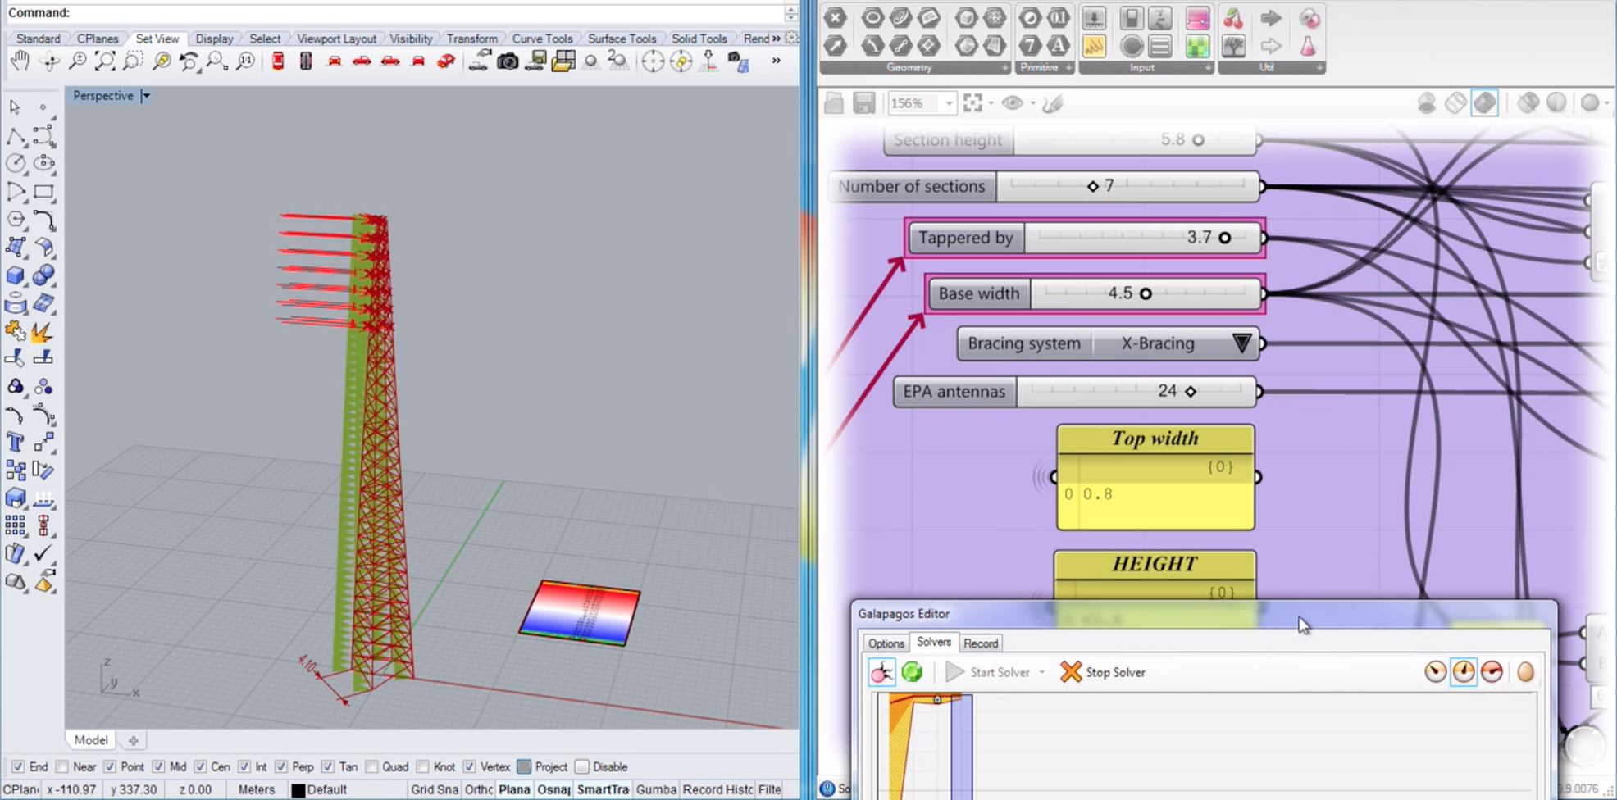Image resolution: width=1617 pixels, height=800 pixels.
Task: Save the Grasshopper document with floppy icon
Action: (863, 103)
